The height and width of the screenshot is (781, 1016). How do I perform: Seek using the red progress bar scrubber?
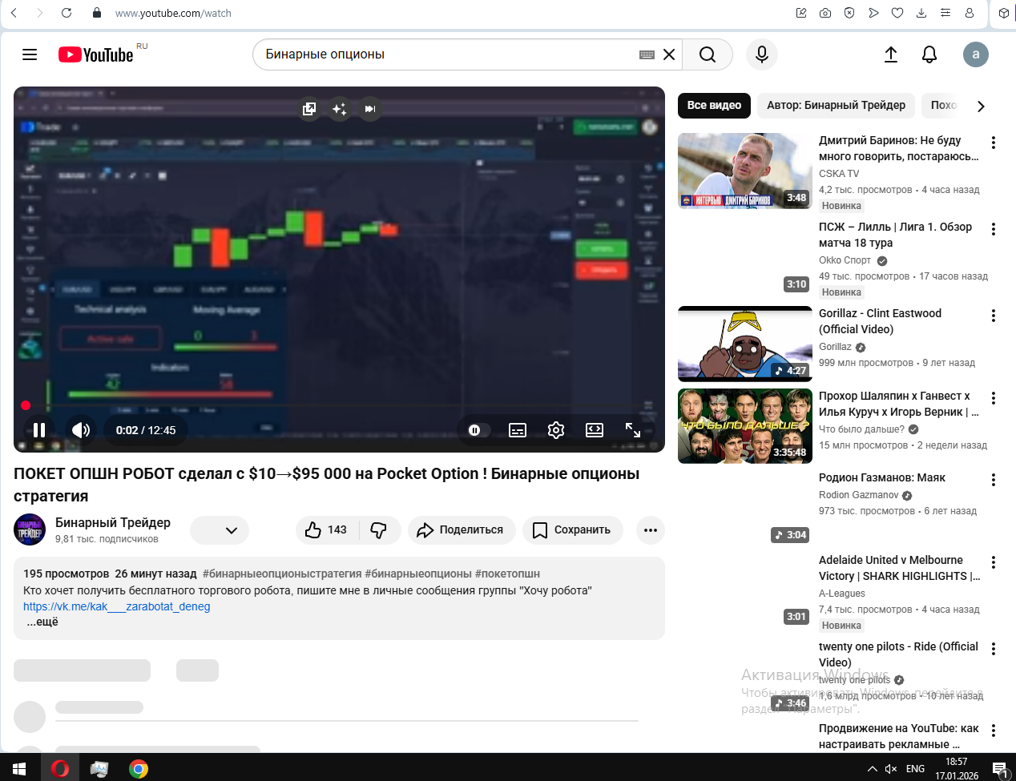click(x=26, y=405)
